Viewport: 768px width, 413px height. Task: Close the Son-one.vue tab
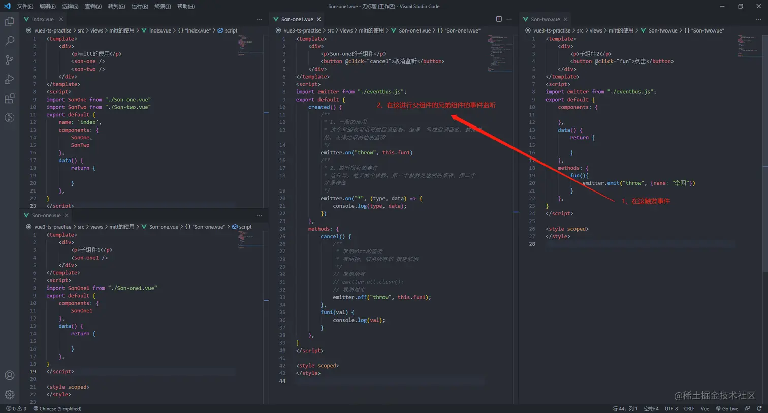66,215
